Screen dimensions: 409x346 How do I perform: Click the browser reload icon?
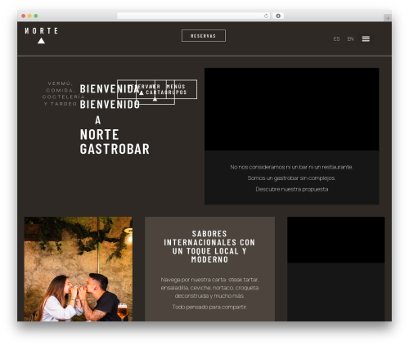[266, 16]
